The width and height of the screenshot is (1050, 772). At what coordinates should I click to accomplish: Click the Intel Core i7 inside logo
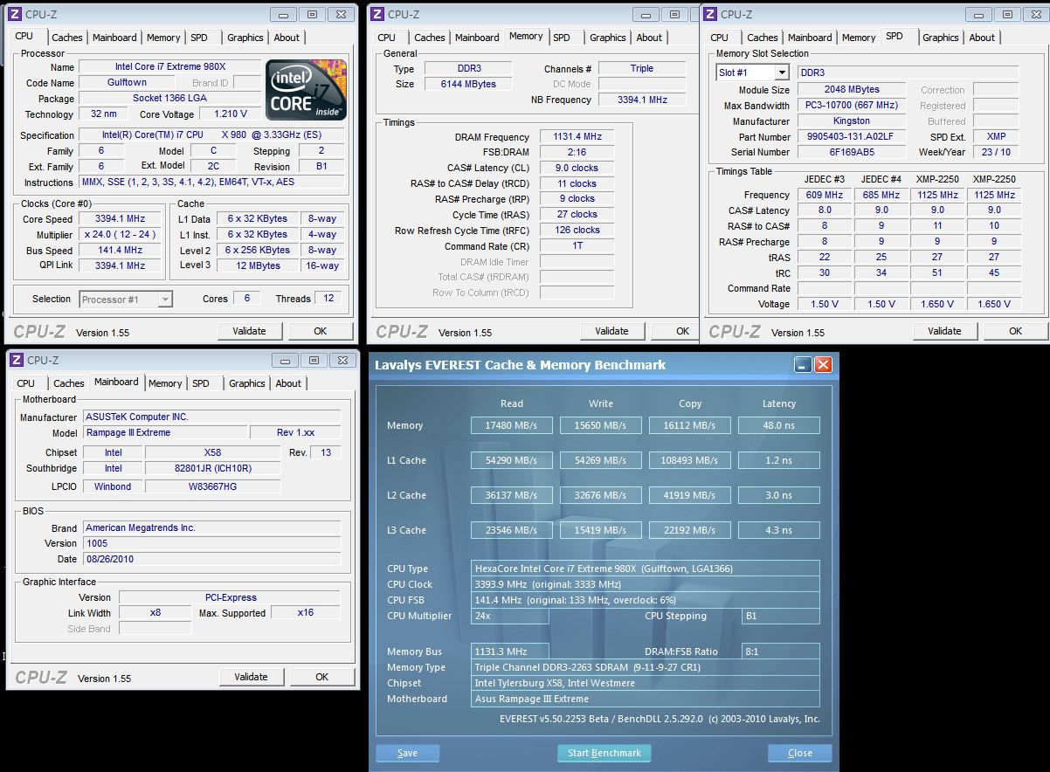click(x=307, y=90)
